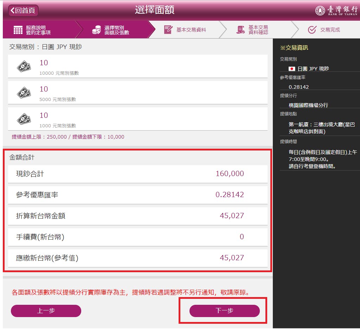Click the Japan flag icon in 交易資訊
Image resolution: width=360 pixels, height=329 pixels.
point(291,68)
